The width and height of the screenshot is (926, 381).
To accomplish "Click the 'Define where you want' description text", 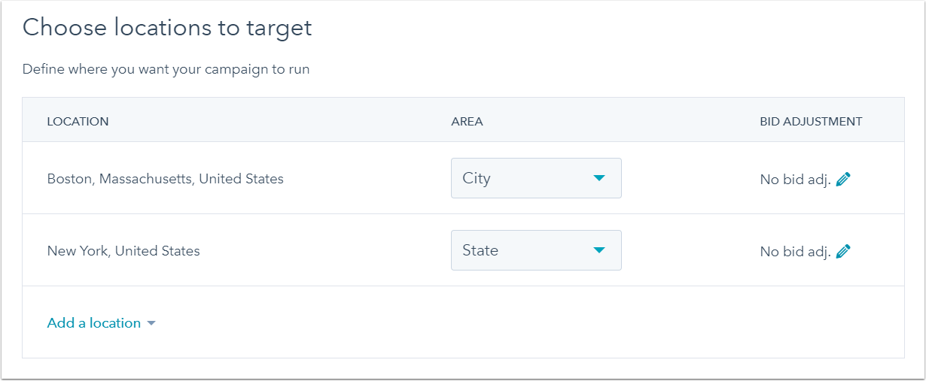I will click(x=166, y=69).
